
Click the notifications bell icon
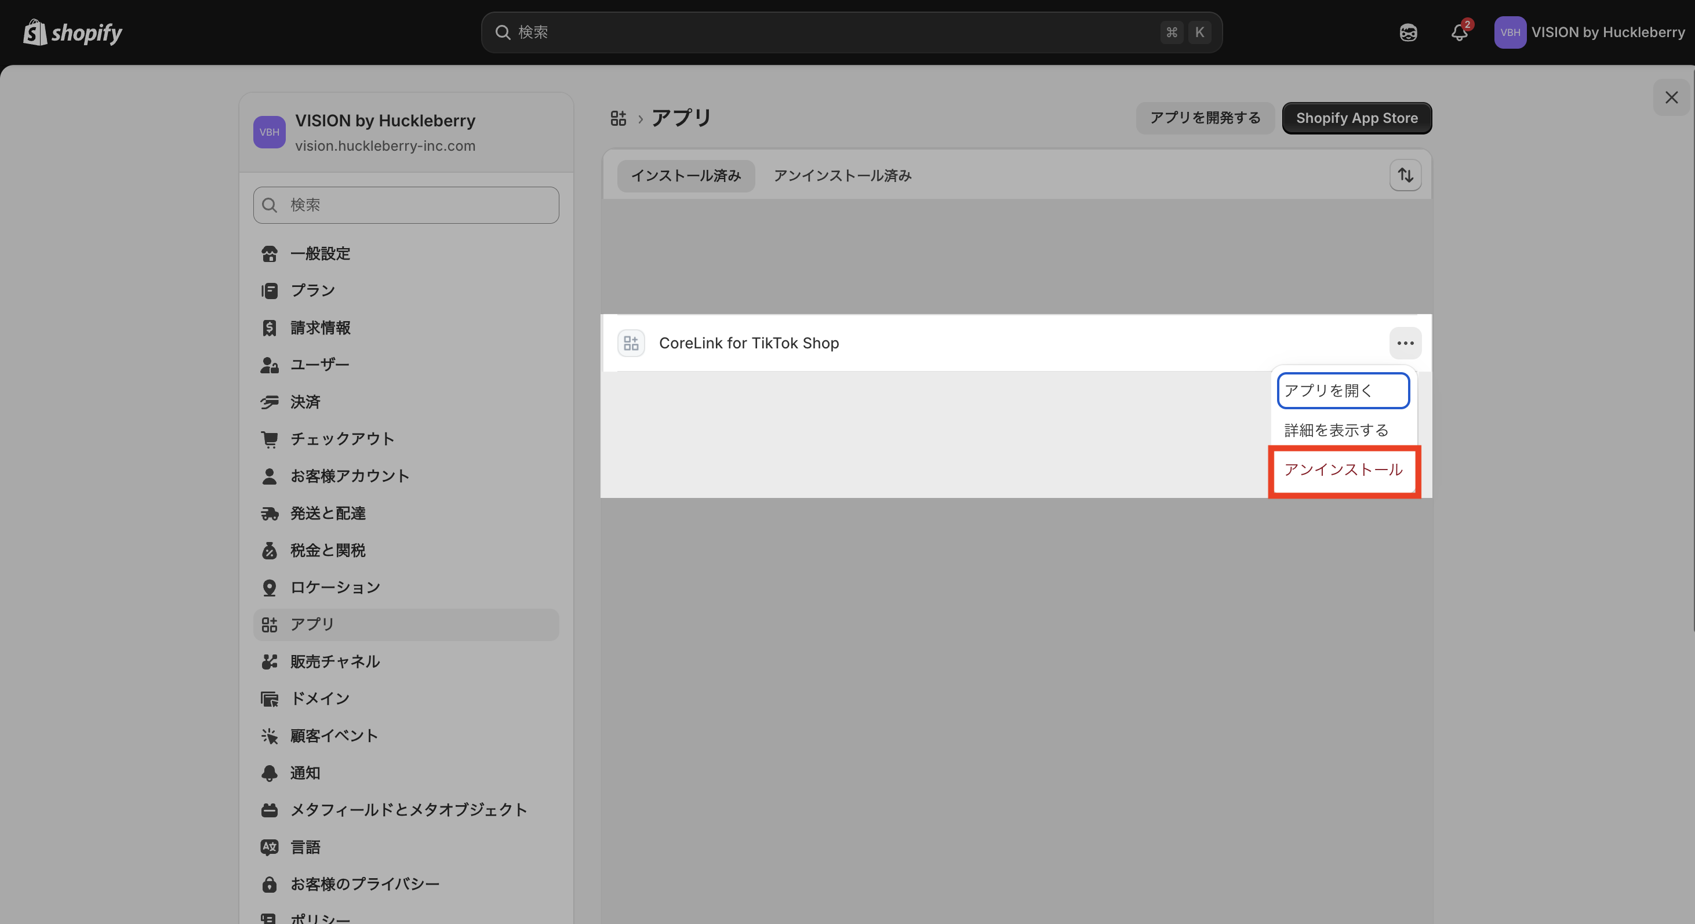[1459, 32]
